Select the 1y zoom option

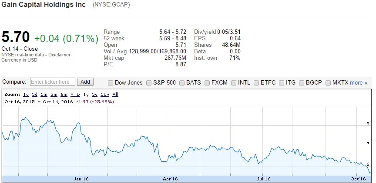click(86, 95)
